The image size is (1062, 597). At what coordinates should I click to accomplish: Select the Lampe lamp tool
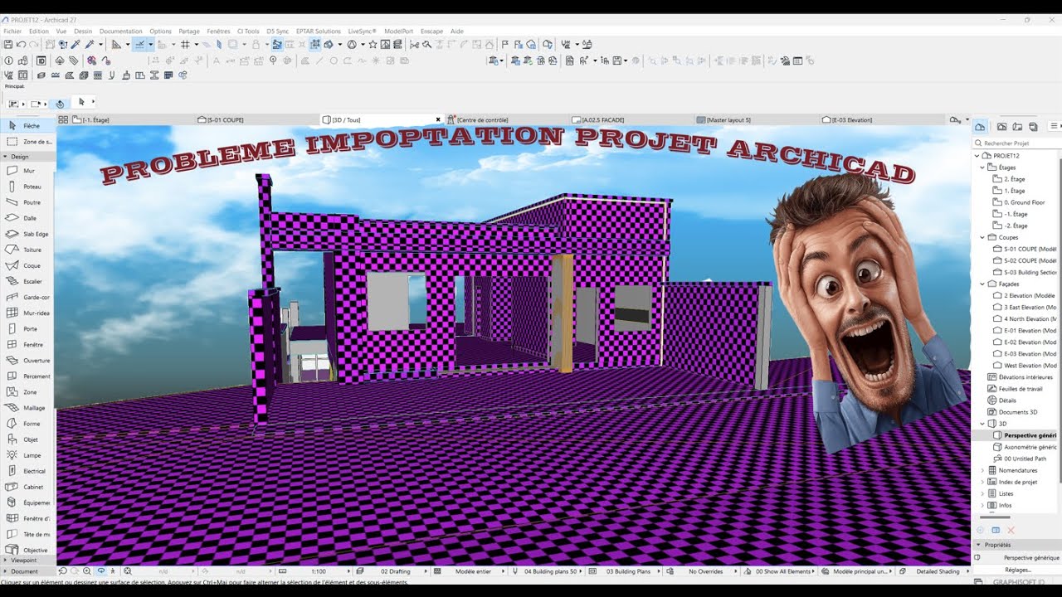pos(27,455)
